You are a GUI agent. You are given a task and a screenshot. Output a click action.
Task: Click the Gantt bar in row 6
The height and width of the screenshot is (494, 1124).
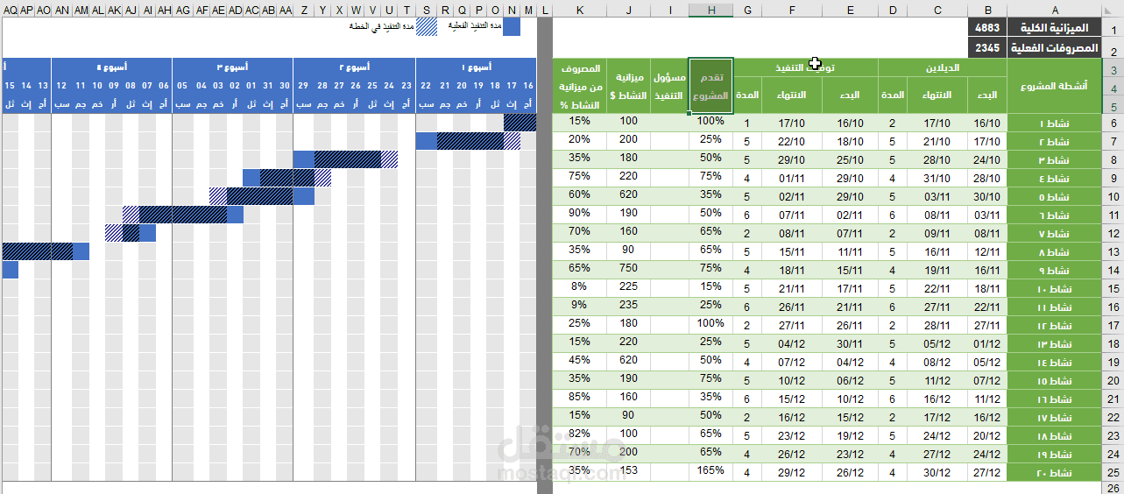tap(520, 123)
